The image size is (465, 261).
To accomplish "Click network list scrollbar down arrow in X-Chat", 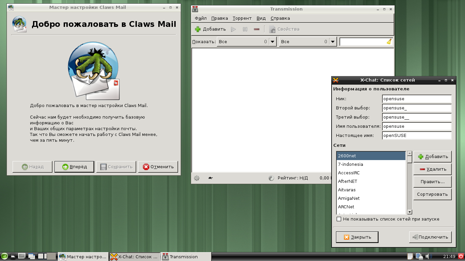I will [x=410, y=212].
